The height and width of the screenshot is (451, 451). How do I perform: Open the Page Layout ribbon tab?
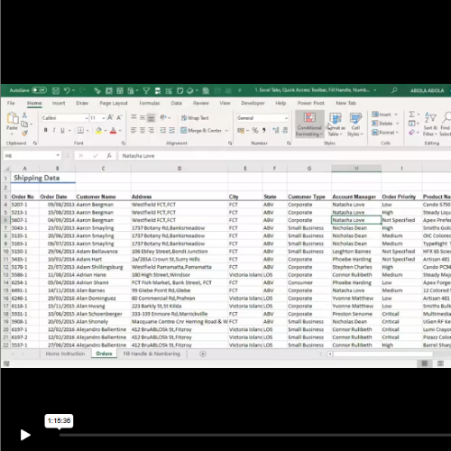(x=114, y=103)
